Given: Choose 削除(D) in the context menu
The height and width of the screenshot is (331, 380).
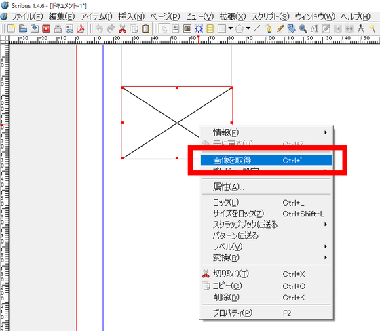Looking at the screenshot, I should click(266, 297).
